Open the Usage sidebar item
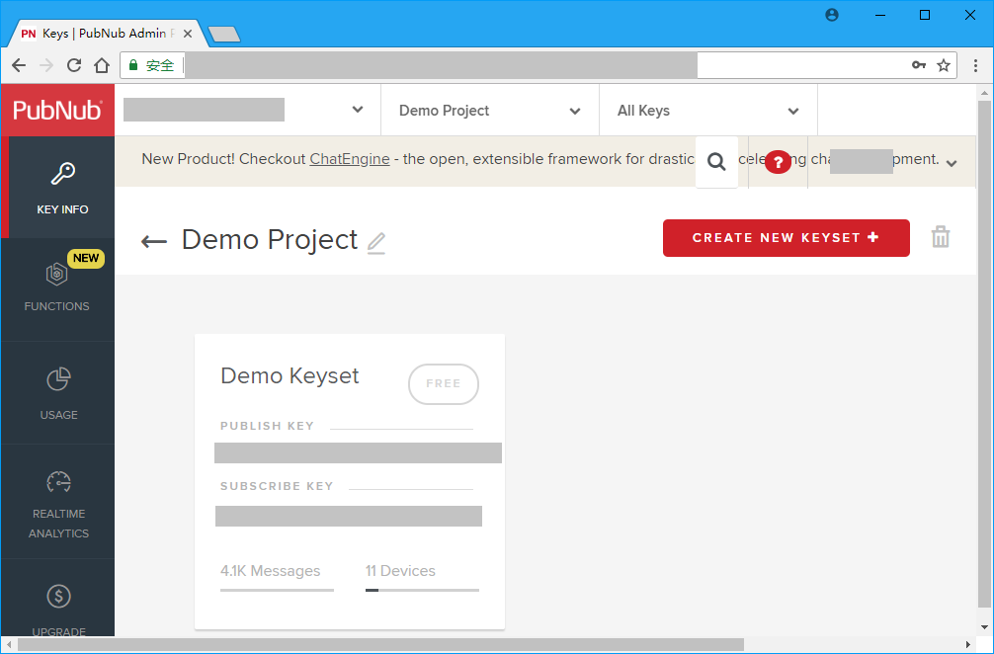The width and height of the screenshot is (994, 654). pos(58,393)
